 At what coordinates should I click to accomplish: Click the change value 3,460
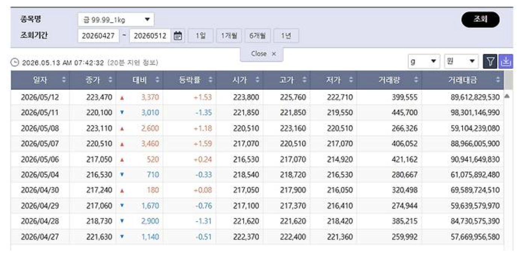coord(150,143)
